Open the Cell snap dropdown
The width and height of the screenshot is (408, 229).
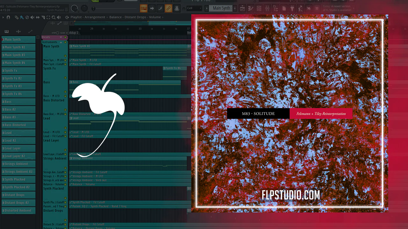194,8
